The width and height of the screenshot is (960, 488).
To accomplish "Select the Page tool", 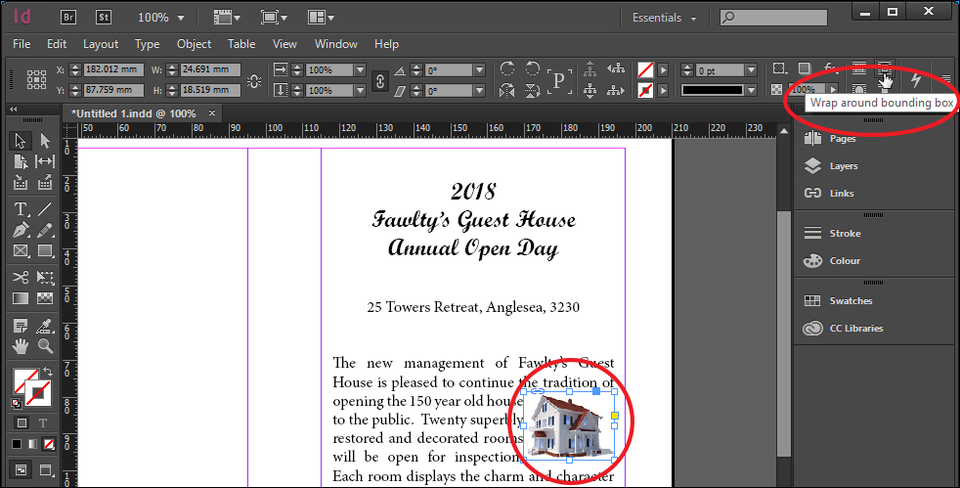I will tap(21, 161).
